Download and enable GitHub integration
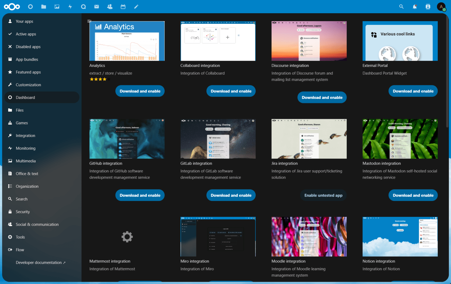 pyautogui.click(x=140, y=195)
